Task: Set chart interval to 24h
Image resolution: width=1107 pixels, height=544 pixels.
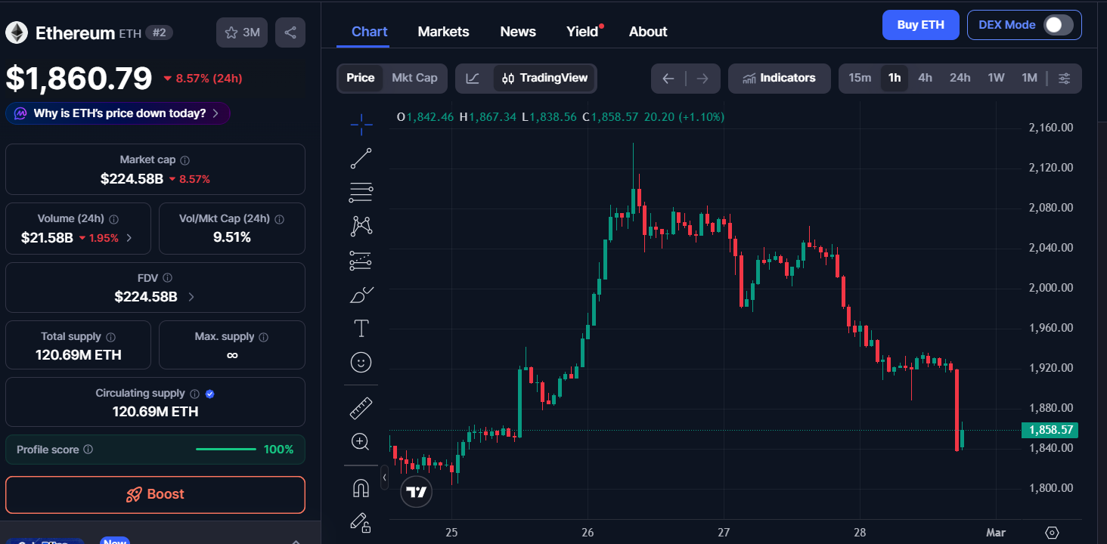Action: pyautogui.click(x=960, y=78)
